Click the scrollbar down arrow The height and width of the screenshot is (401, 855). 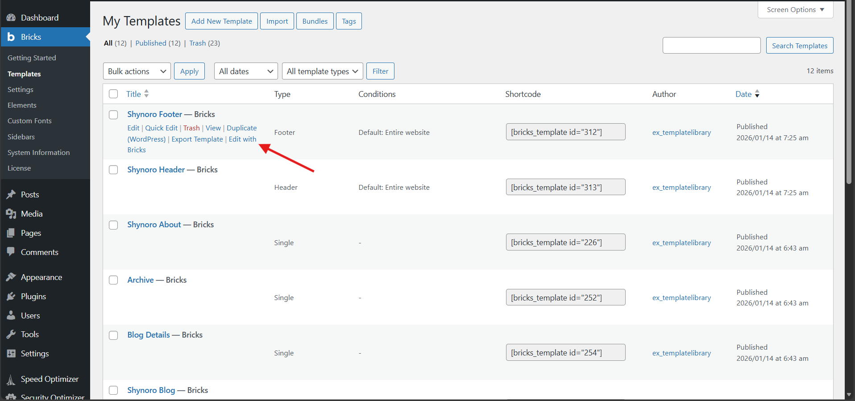[x=849, y=395]
